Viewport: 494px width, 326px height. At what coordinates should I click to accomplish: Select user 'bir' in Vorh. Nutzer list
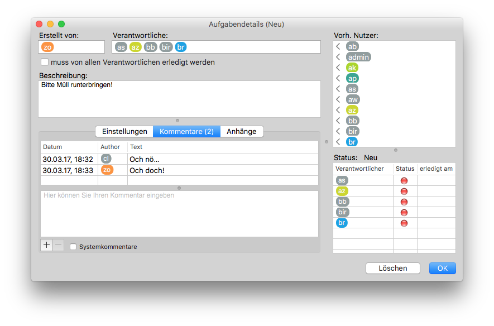coord(353,131)
